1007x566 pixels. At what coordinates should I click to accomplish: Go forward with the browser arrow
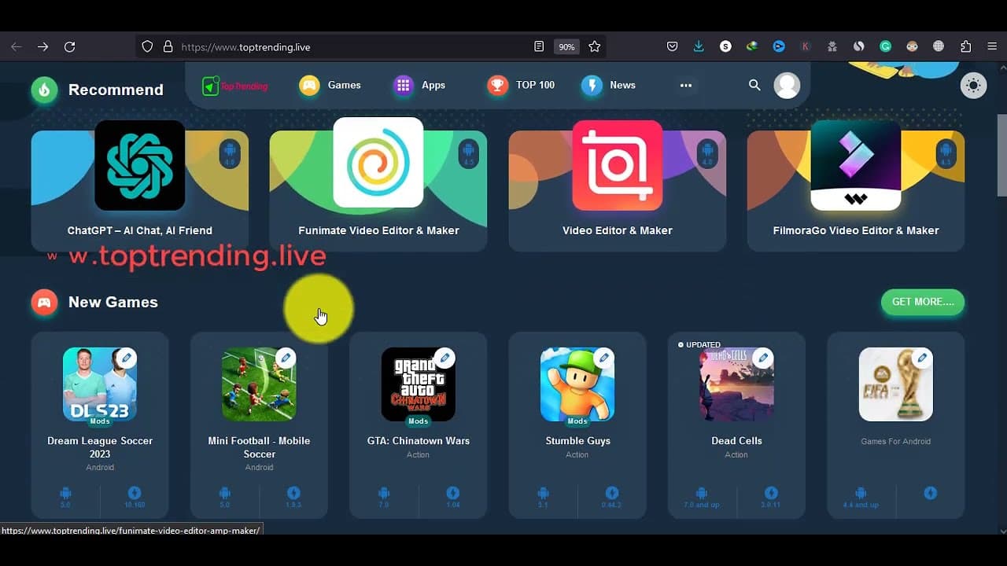click(42, 47)
